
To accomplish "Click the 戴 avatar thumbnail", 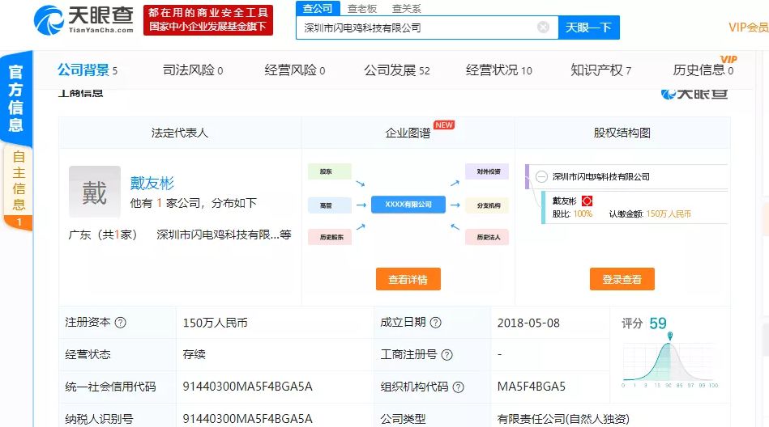I will [x=94, y=192].
